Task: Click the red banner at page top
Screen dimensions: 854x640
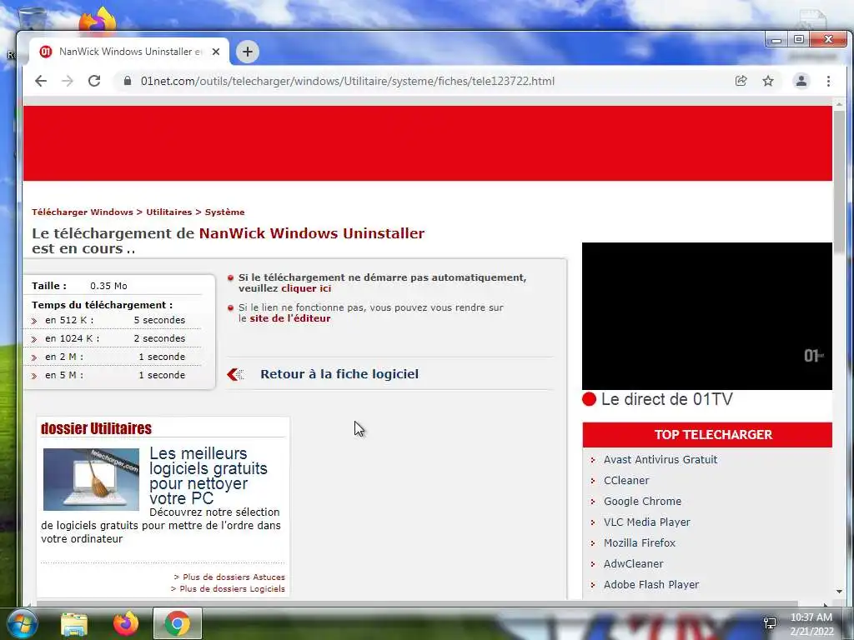Action: point(428,143)
